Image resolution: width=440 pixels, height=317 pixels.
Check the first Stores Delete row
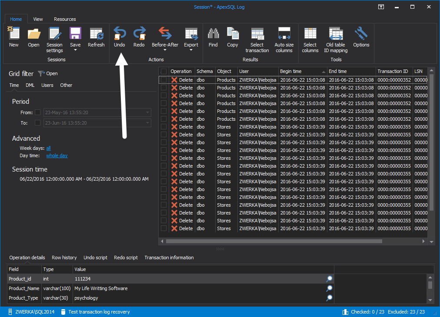(163, 127)
